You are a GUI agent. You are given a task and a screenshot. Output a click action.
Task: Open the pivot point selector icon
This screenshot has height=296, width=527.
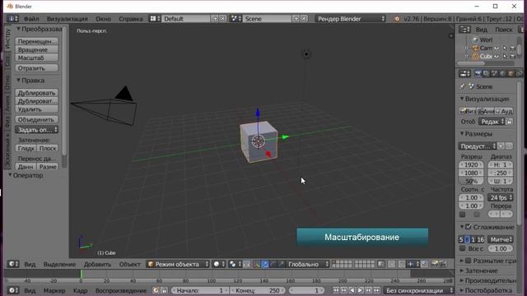point(234,264)
